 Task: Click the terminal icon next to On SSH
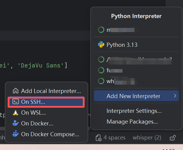(16, 101)
